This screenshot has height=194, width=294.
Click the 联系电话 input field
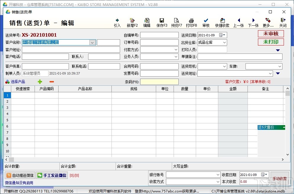tap(104, 66)
